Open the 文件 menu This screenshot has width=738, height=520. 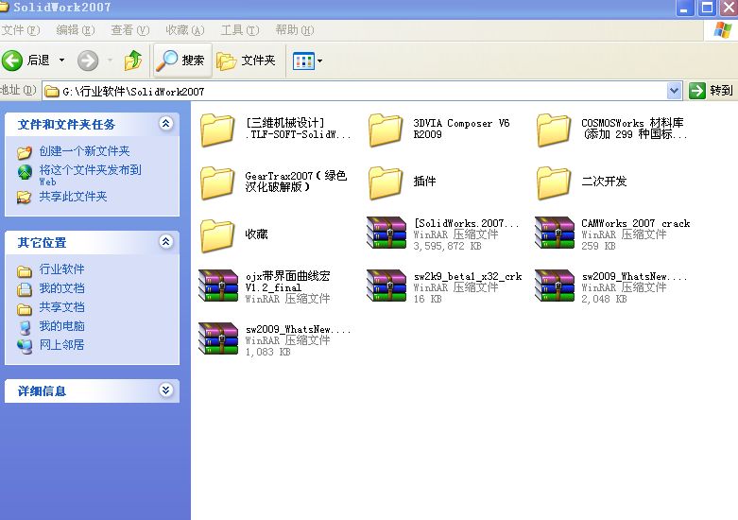coord(20,30)
